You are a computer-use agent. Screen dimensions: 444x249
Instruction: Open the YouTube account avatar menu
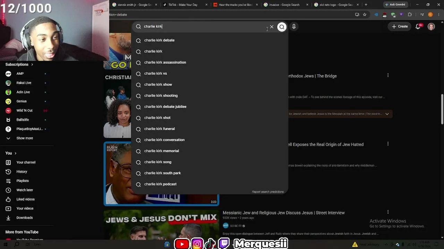click(431, 27)
